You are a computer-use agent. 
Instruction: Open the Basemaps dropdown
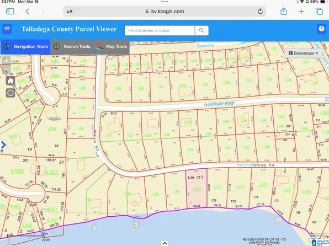click(303, 54)
